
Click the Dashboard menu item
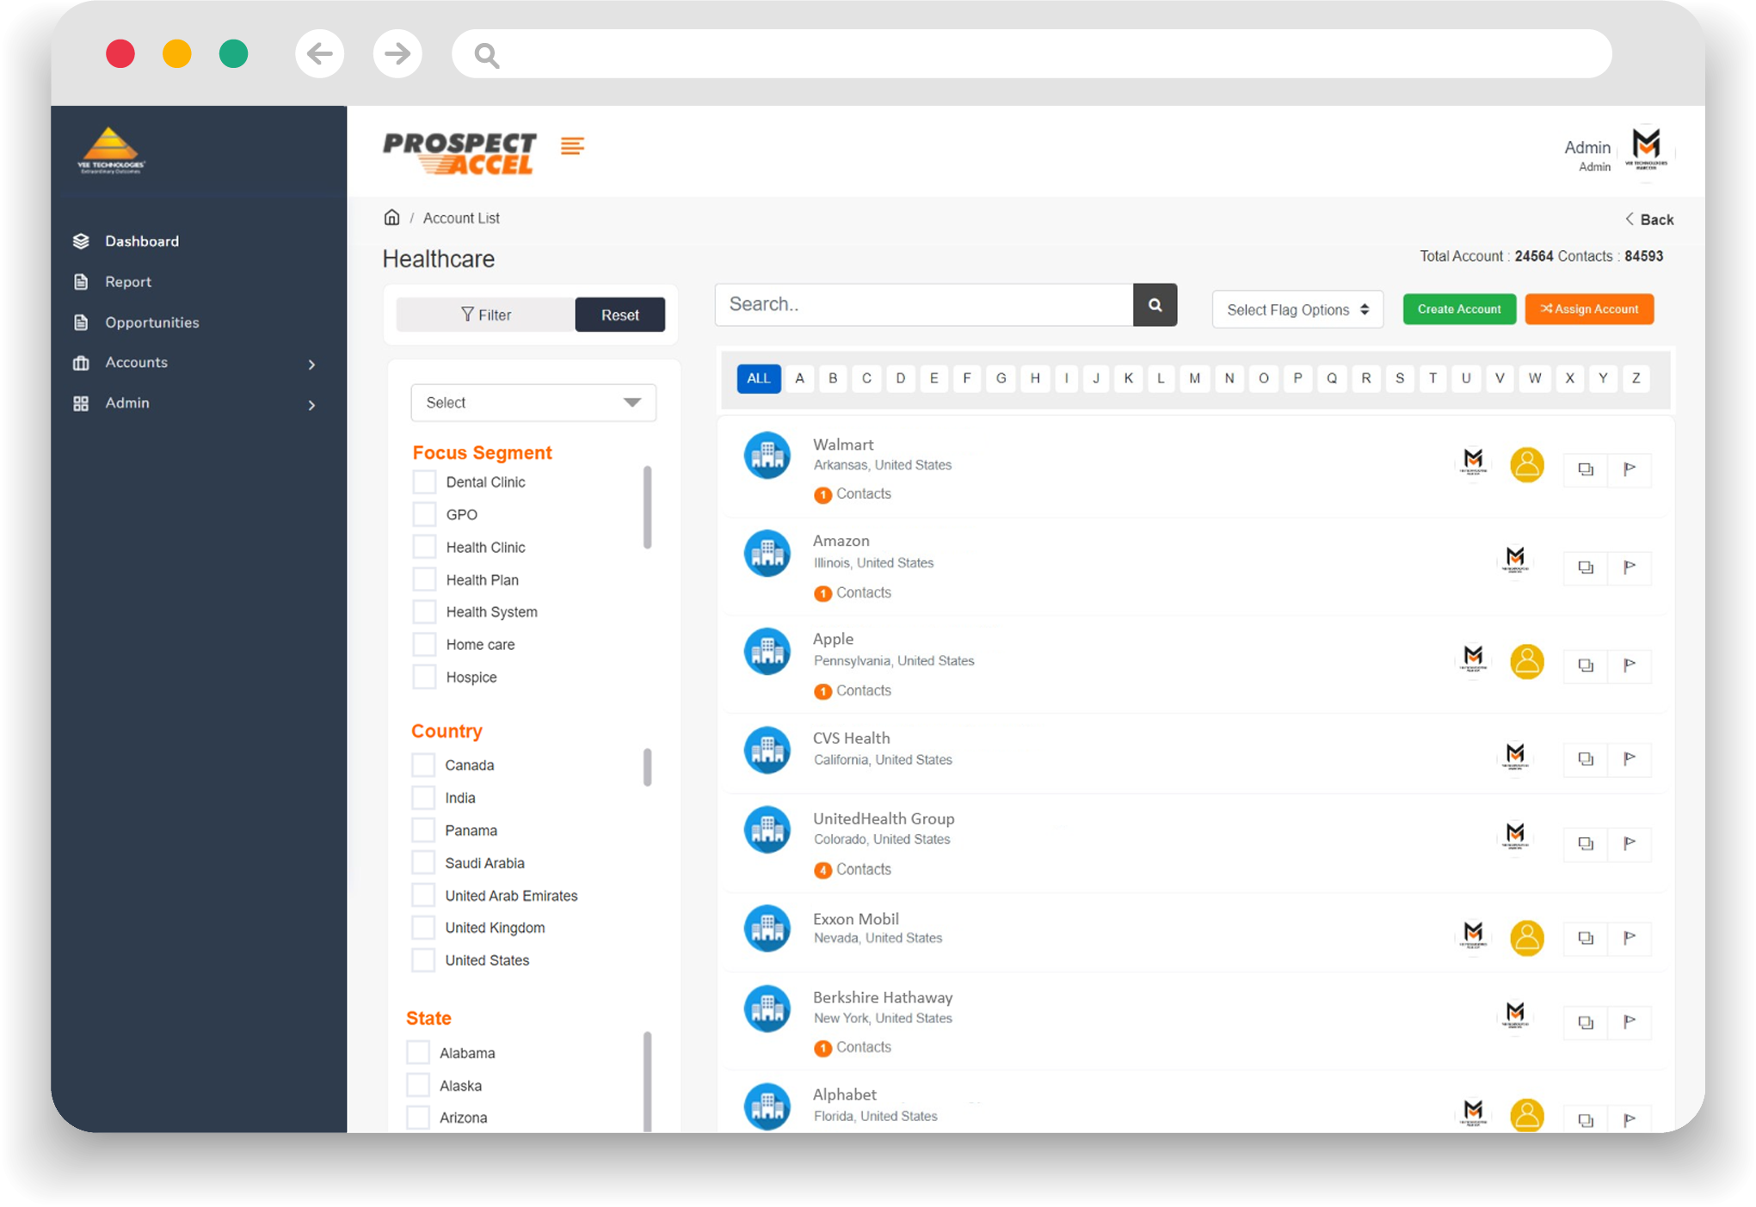(143, 242)
